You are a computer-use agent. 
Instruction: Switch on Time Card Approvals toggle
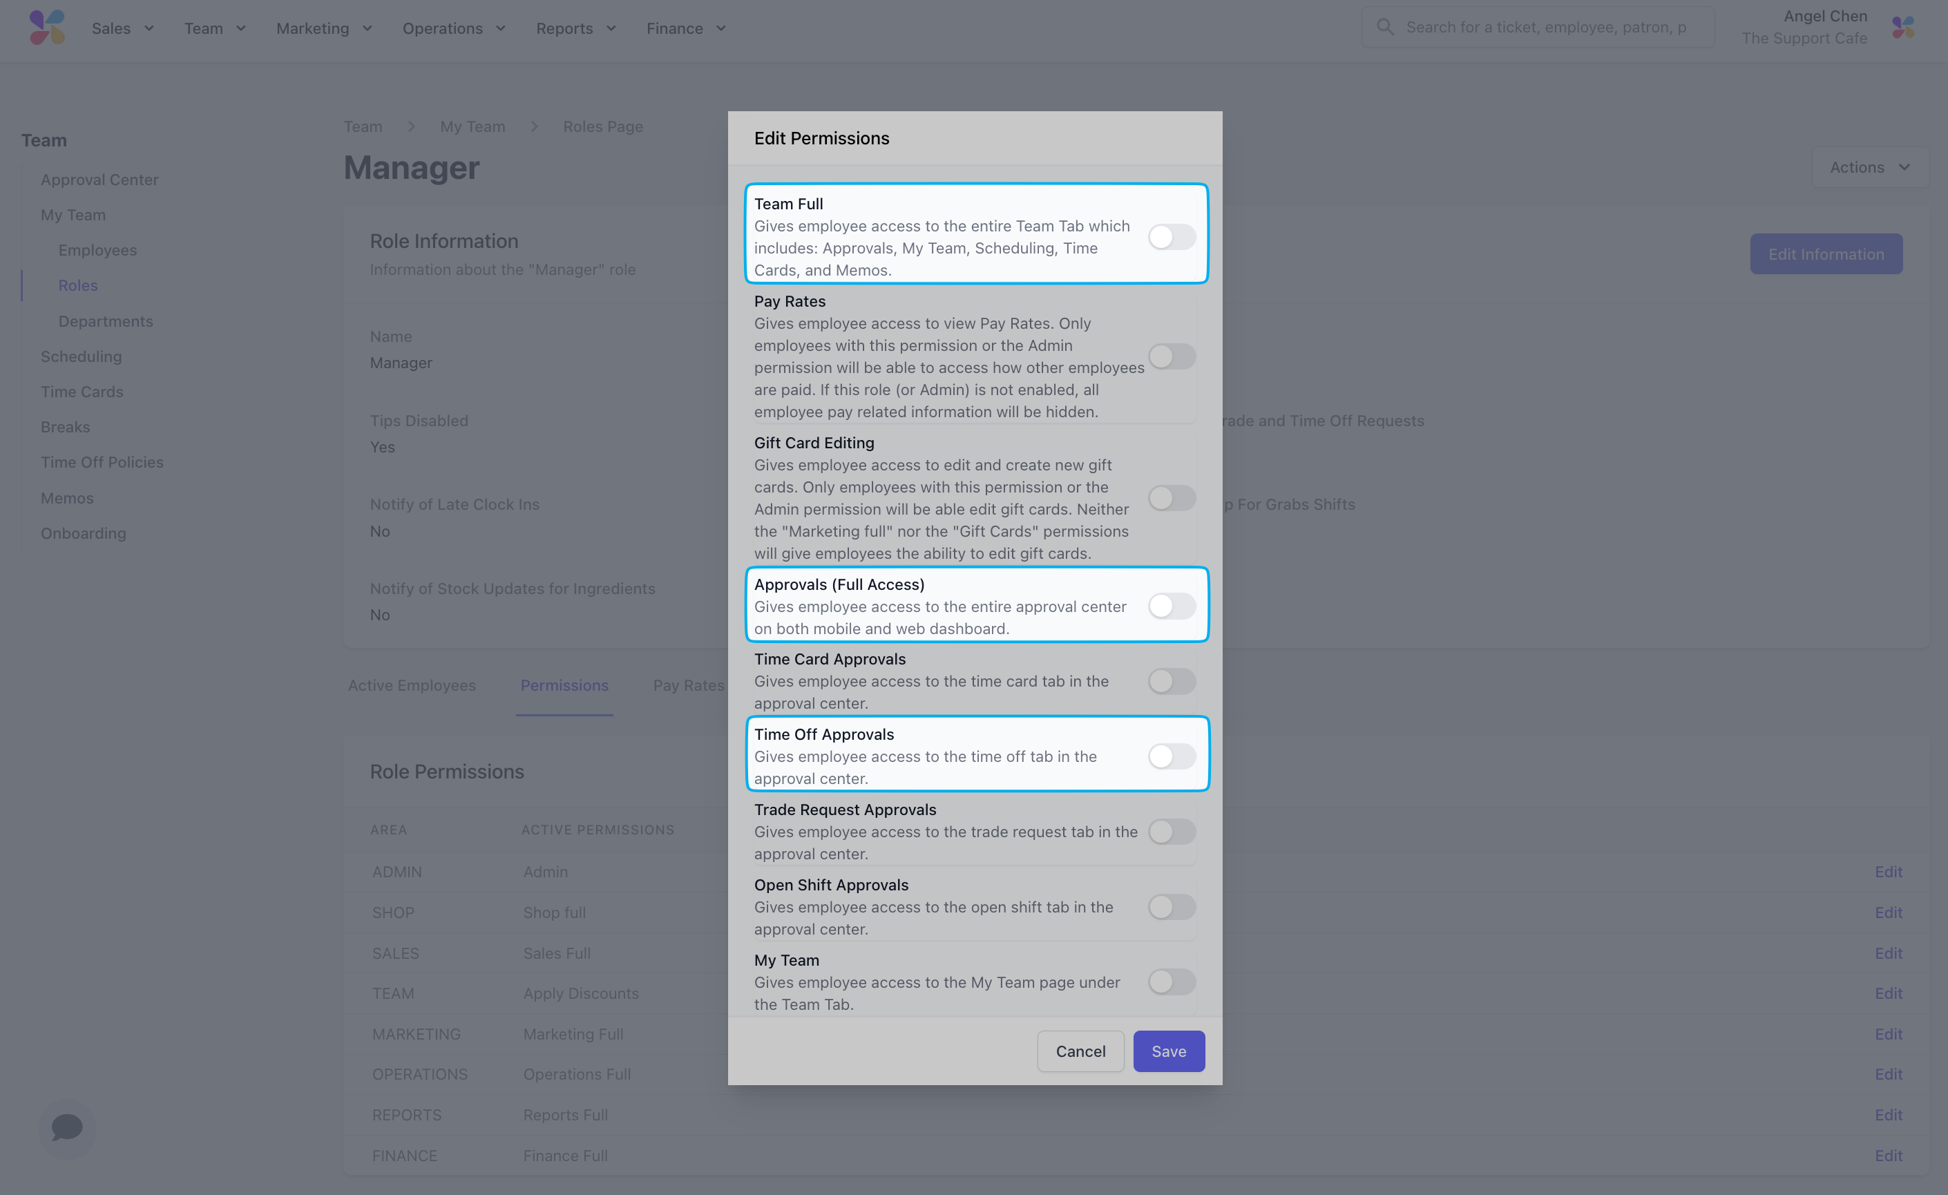click(1172, 681)
